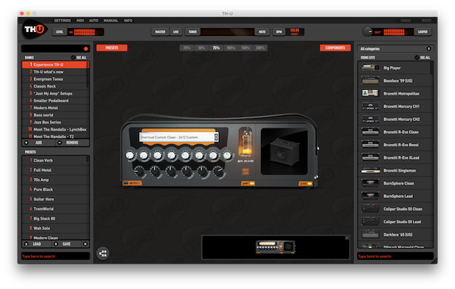
Task: Click the rig miniature in the overview strip
Action: [x=275, y=247]
